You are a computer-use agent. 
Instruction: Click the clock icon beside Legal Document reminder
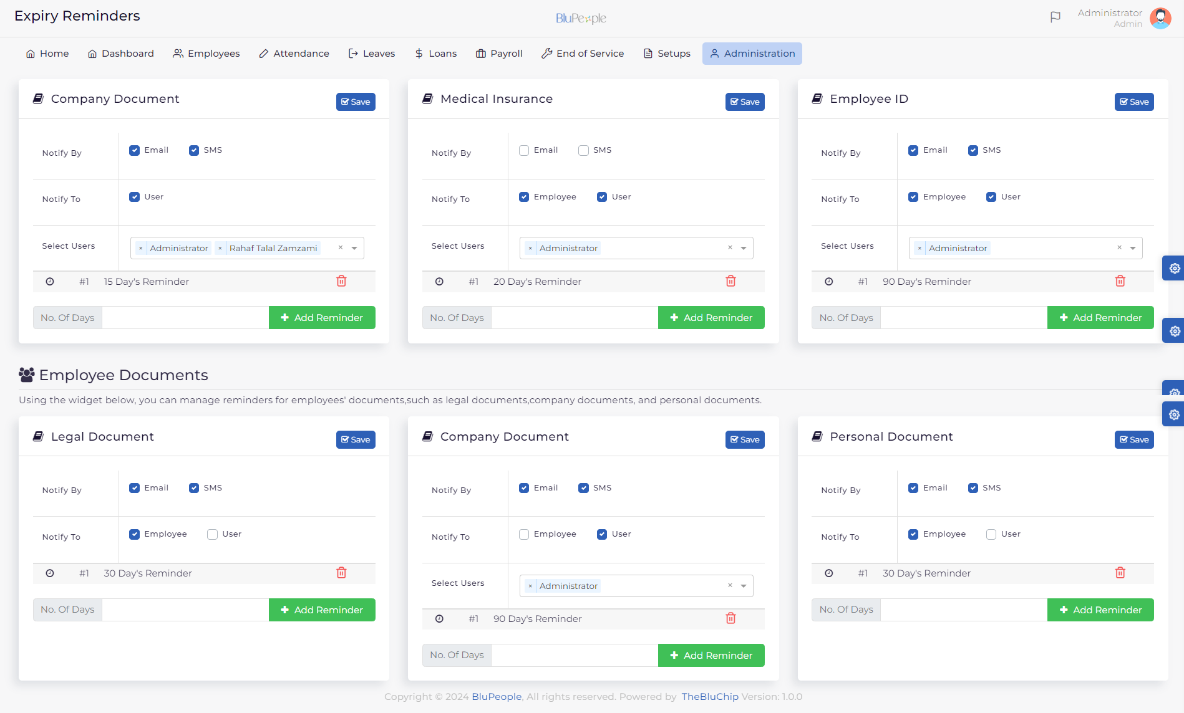50,573
